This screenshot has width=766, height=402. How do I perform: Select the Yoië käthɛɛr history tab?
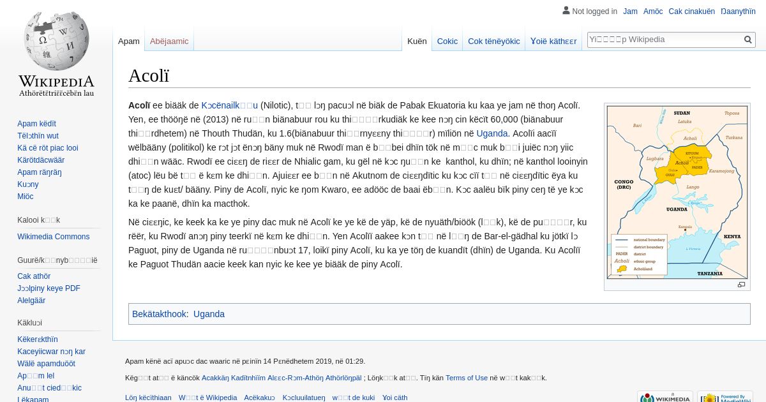coord(553,41)
